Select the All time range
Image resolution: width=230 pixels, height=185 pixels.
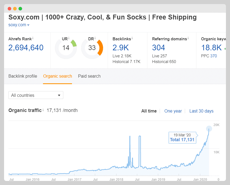click(149, 111)
